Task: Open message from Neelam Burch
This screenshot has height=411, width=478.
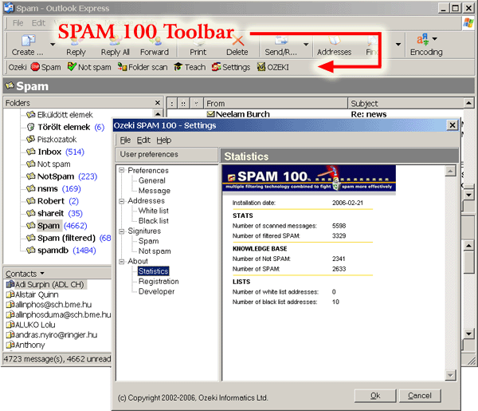Action: [314, 114]
